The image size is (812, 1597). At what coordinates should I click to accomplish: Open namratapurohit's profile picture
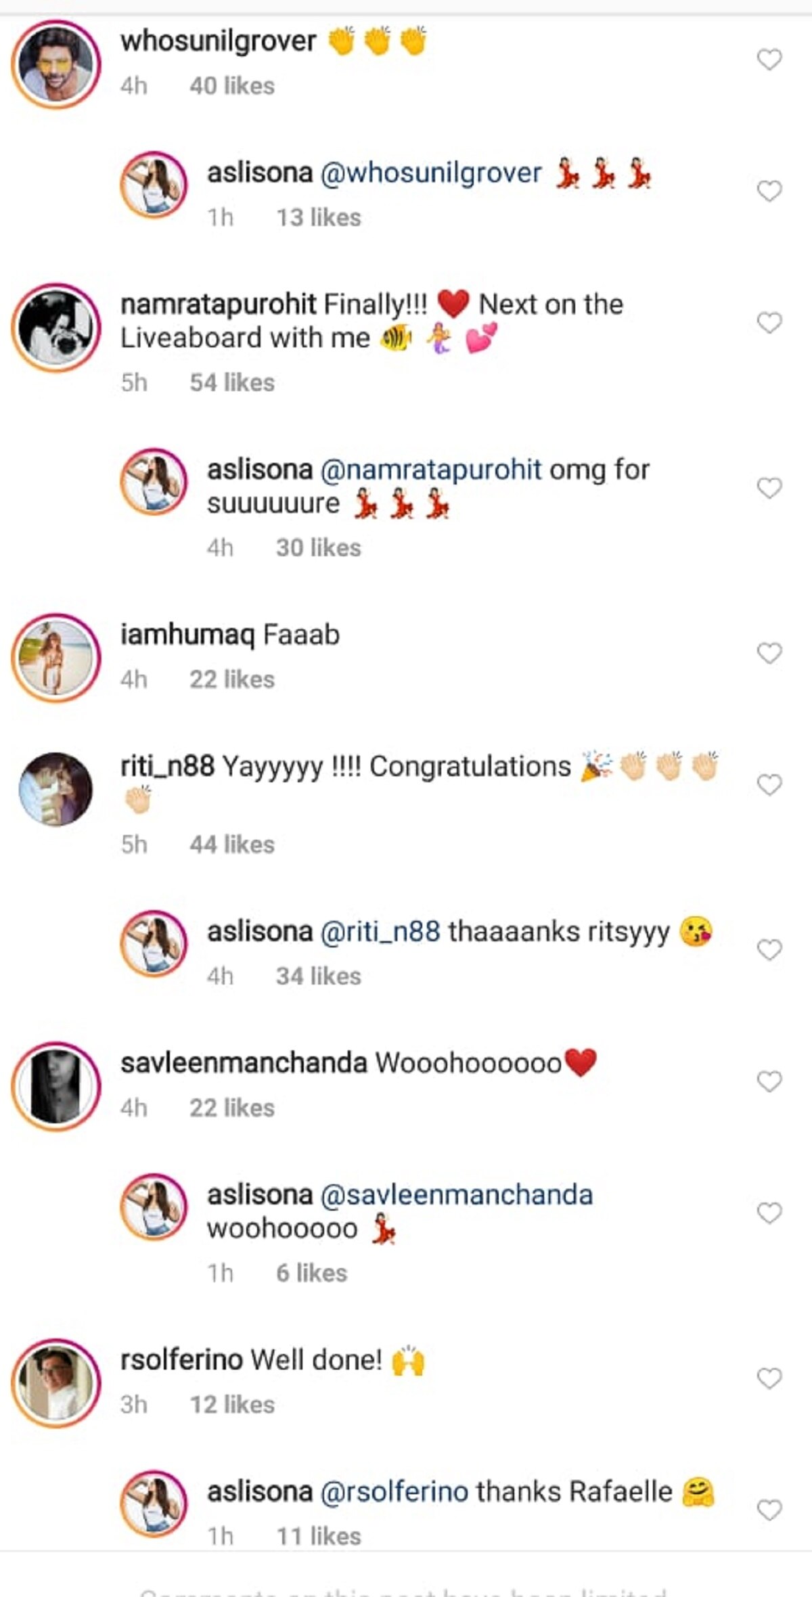coord(56,328)
